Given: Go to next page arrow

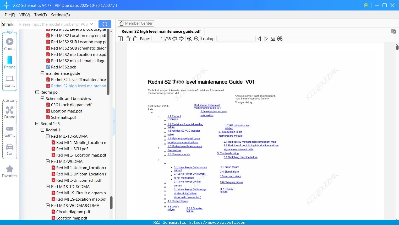Looking at the screenshot, I should (181, 39).
